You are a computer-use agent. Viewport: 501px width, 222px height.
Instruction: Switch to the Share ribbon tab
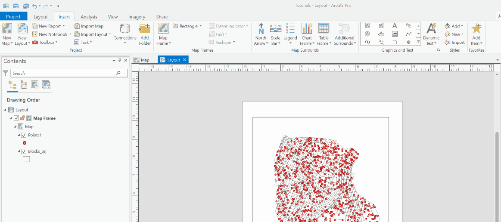tap(162, 17)
